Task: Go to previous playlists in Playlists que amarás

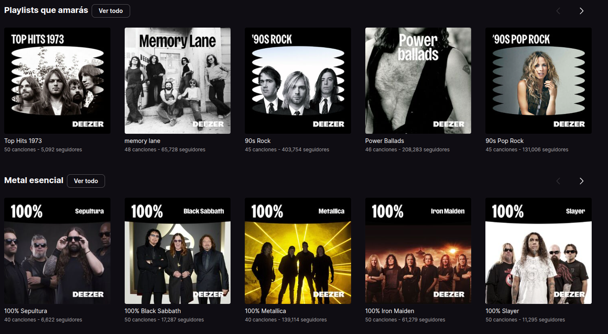Action: (x=558, y=11)
